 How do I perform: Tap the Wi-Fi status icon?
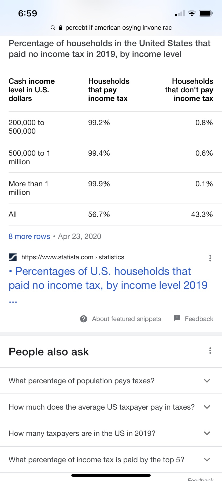click(x=192, y=13)
